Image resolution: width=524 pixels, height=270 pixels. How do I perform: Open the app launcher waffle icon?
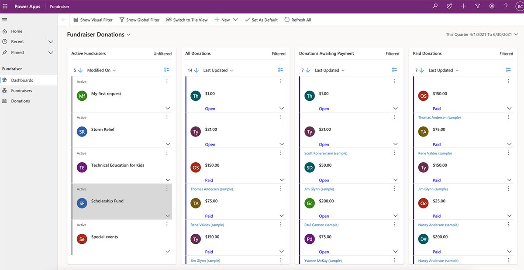[5, 7]
